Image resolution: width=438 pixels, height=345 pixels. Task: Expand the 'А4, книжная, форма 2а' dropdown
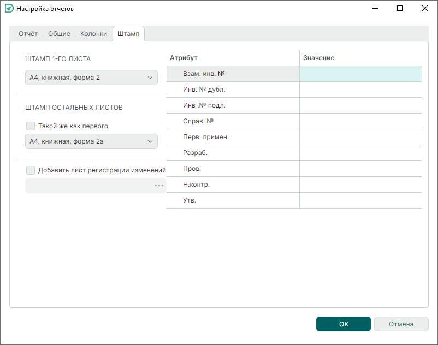tap(91, 142)
